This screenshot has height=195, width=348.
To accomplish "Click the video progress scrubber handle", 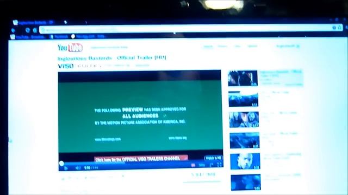I will point(61,164).
